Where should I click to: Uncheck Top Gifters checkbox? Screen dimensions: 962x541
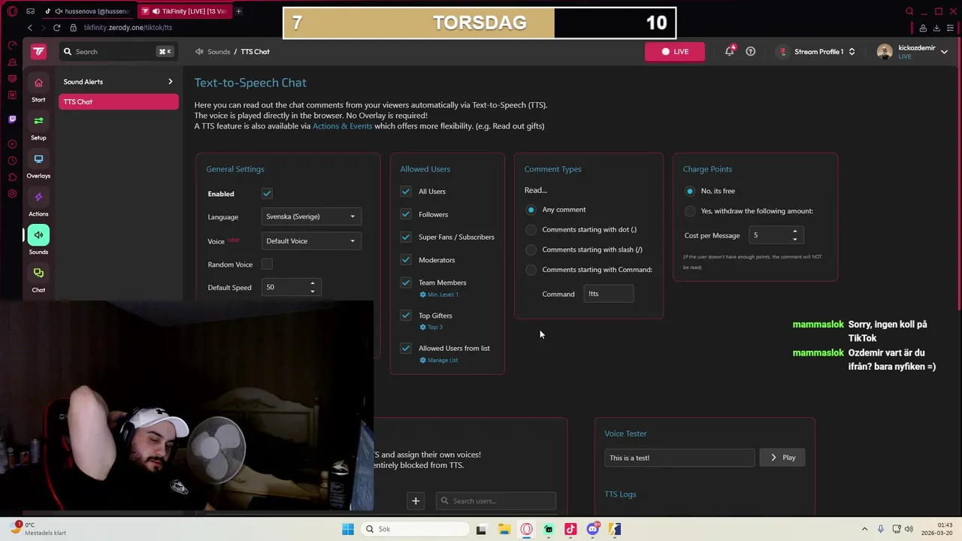(406, 316)
